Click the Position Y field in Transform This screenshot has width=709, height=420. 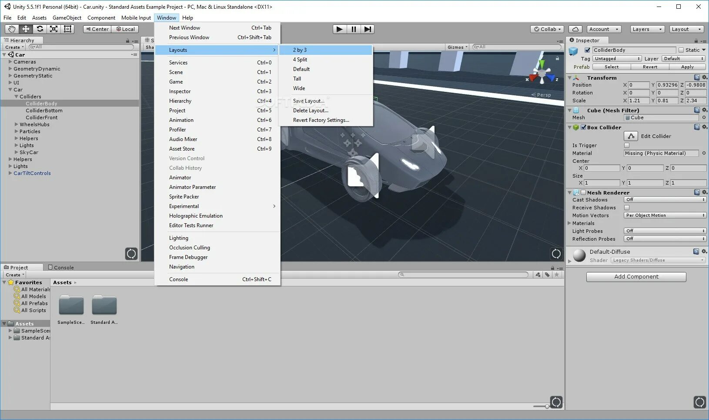[667, 85]
